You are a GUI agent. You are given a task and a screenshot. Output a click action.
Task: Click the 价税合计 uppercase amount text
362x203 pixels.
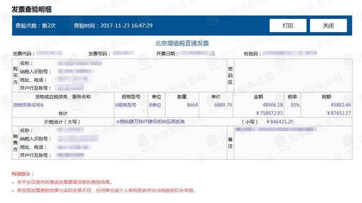(x=150, y=122)
